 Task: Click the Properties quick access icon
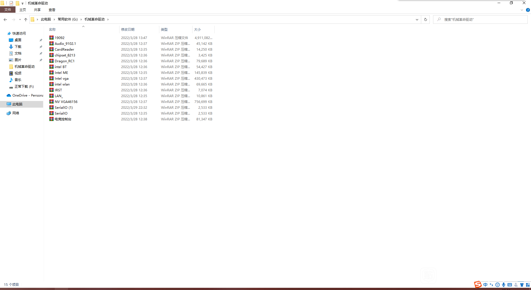click(11, 3)
